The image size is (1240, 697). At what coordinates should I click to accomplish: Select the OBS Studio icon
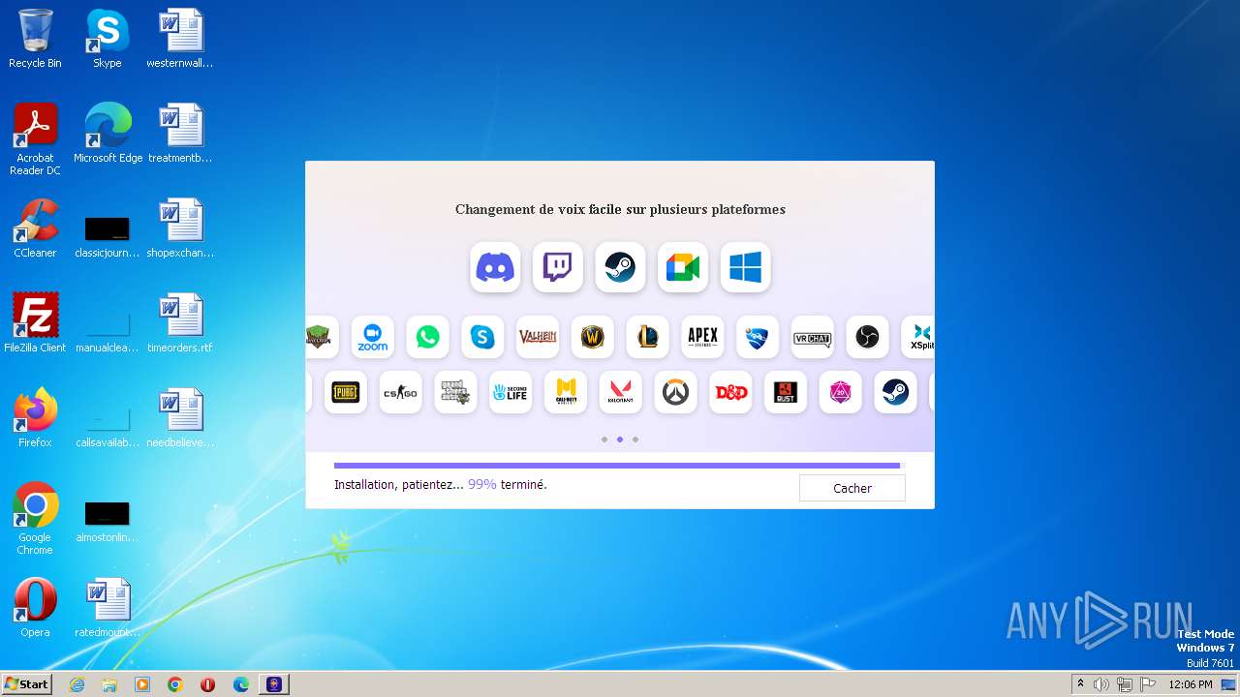point(868,337)
